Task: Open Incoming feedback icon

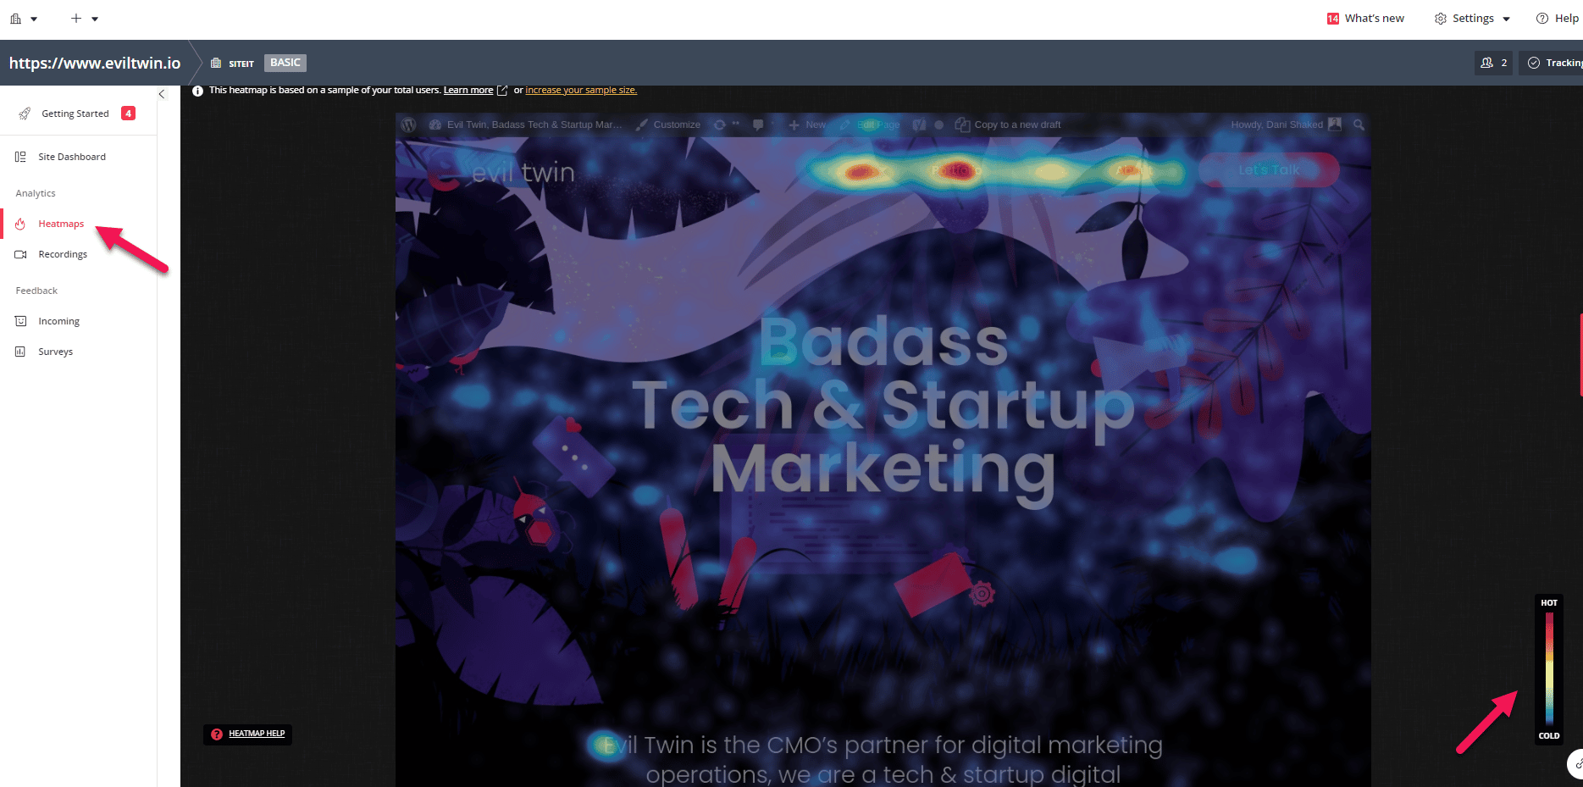Action: 20,321
